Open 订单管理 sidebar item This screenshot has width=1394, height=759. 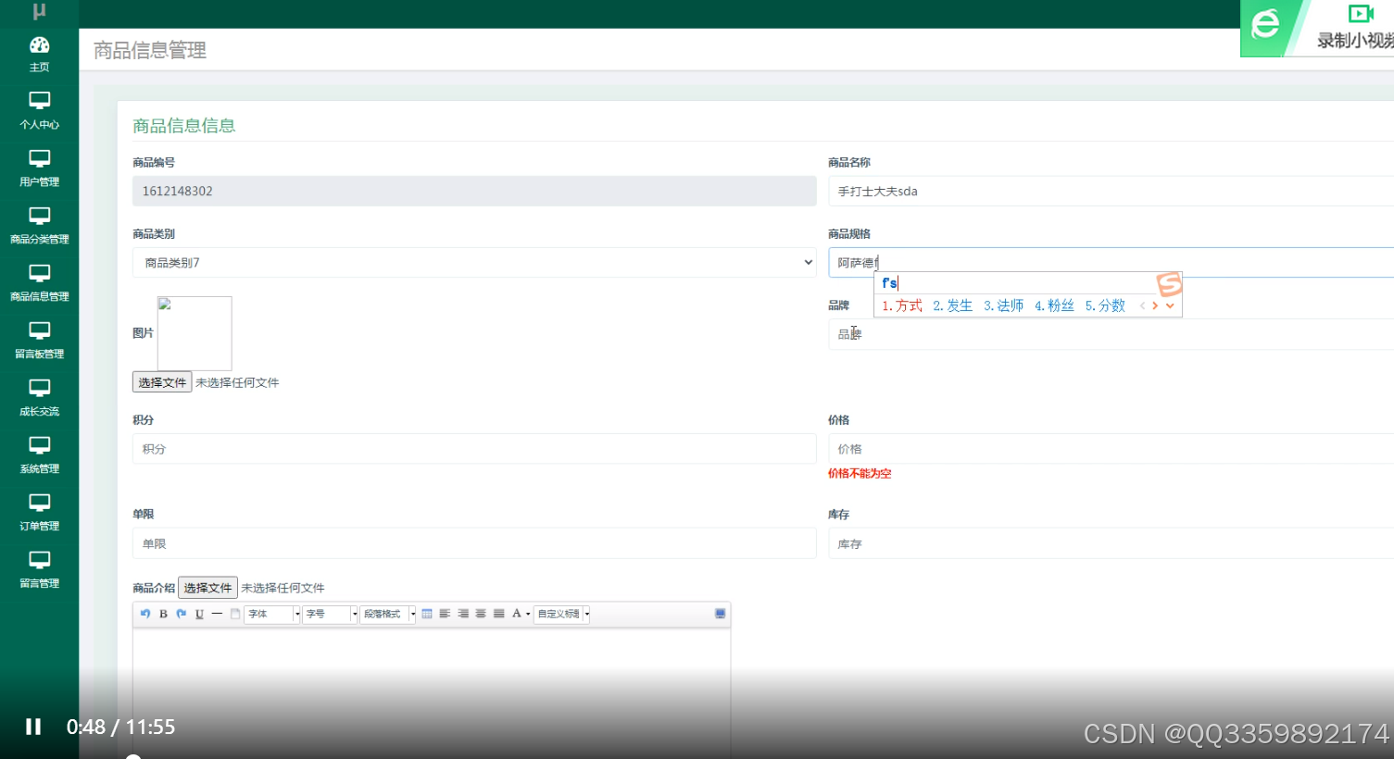tap(39, 513)
